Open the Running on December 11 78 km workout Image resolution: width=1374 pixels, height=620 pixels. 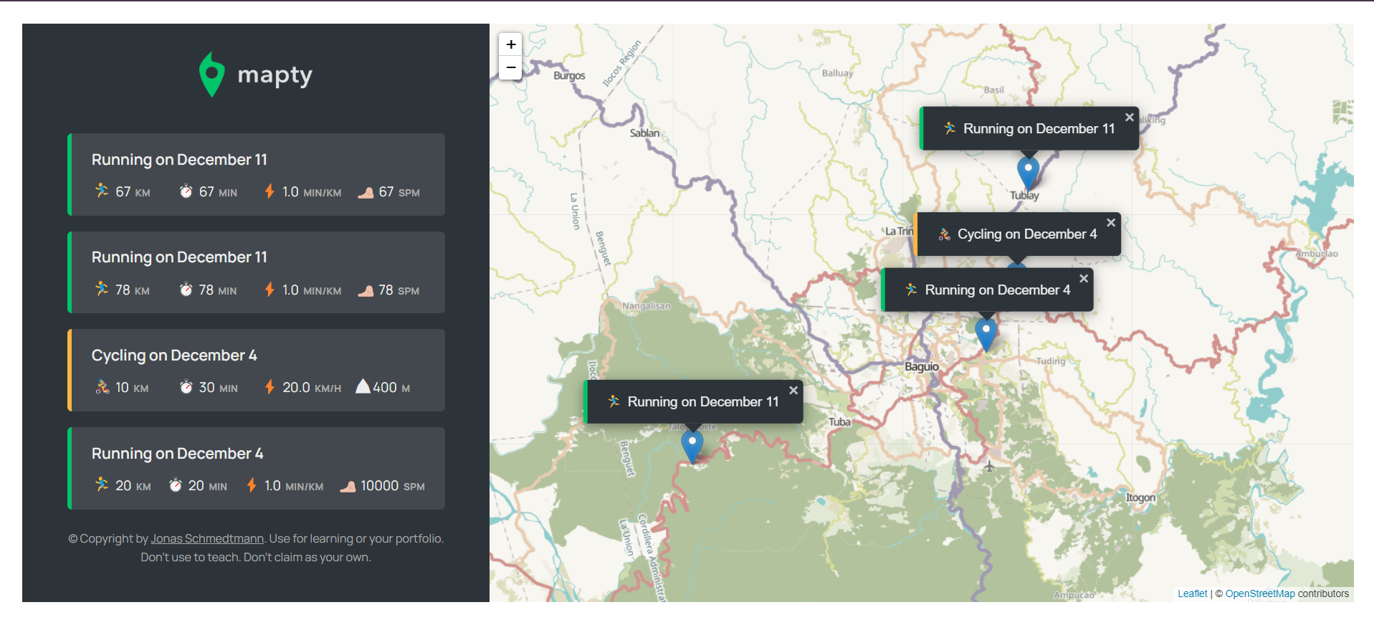pyautogui.click(x=256, y=272)
